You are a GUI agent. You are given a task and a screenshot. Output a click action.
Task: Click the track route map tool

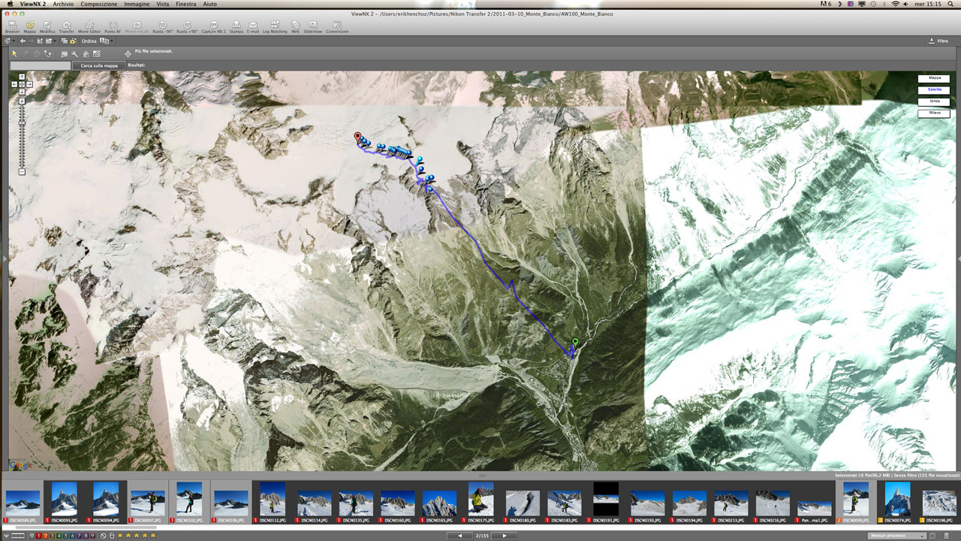(47, 54)
